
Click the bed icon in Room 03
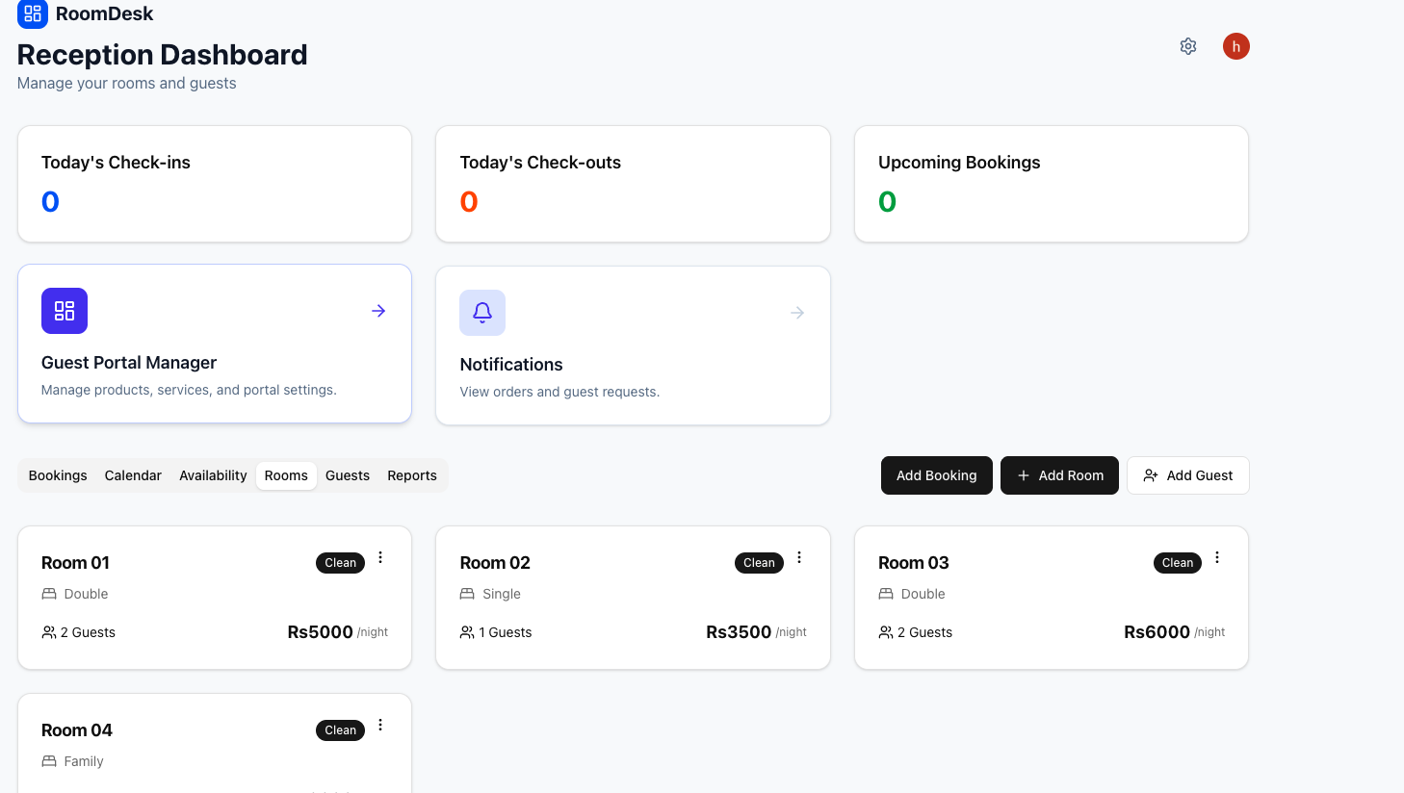pos(886,594)
